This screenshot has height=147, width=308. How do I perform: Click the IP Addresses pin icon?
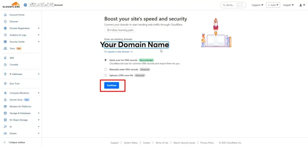pos(5,74)
